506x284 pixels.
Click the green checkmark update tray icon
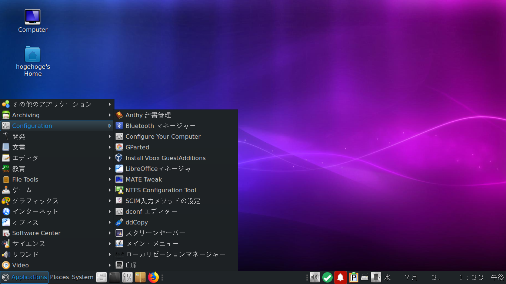pyautogui.click(x=327, y=277)
